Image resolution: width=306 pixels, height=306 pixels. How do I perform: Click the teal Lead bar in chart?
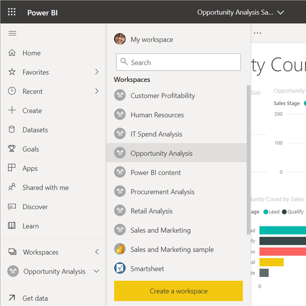coord(282,230)
